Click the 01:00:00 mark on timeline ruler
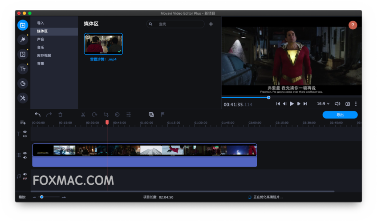The image size is (377, 222). point(146,123)
